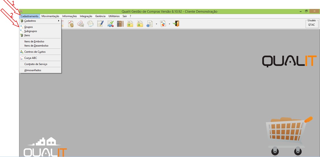Viewport: 320px width, 157px height.
Task: Click the checklist with pen icon
Action: [x=100, y=24]
